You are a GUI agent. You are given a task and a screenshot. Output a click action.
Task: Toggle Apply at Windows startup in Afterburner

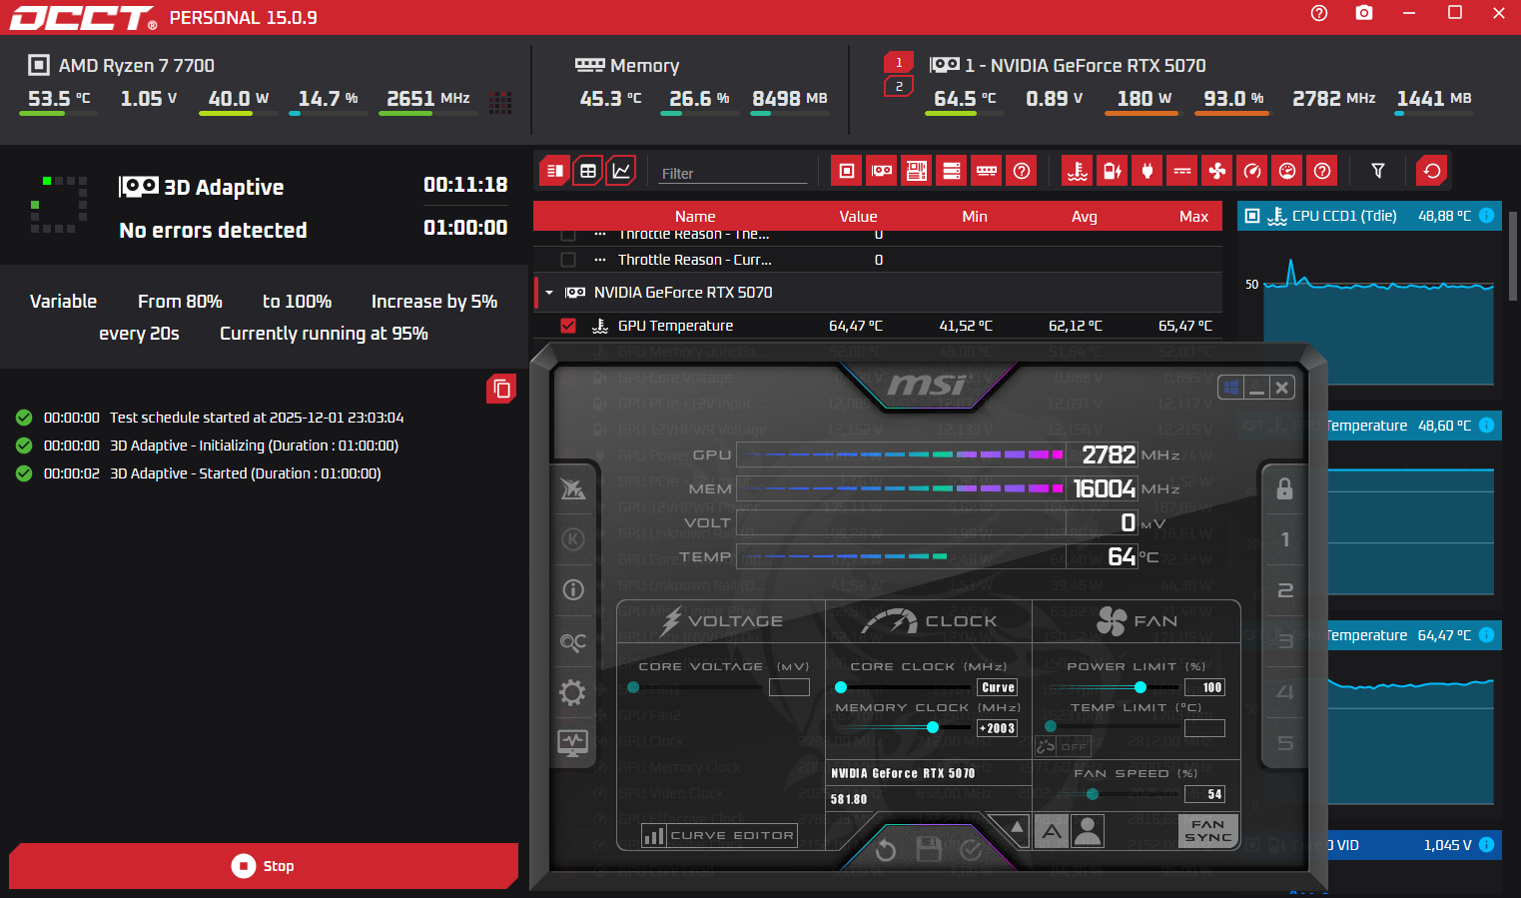(x=1231, y=387)
